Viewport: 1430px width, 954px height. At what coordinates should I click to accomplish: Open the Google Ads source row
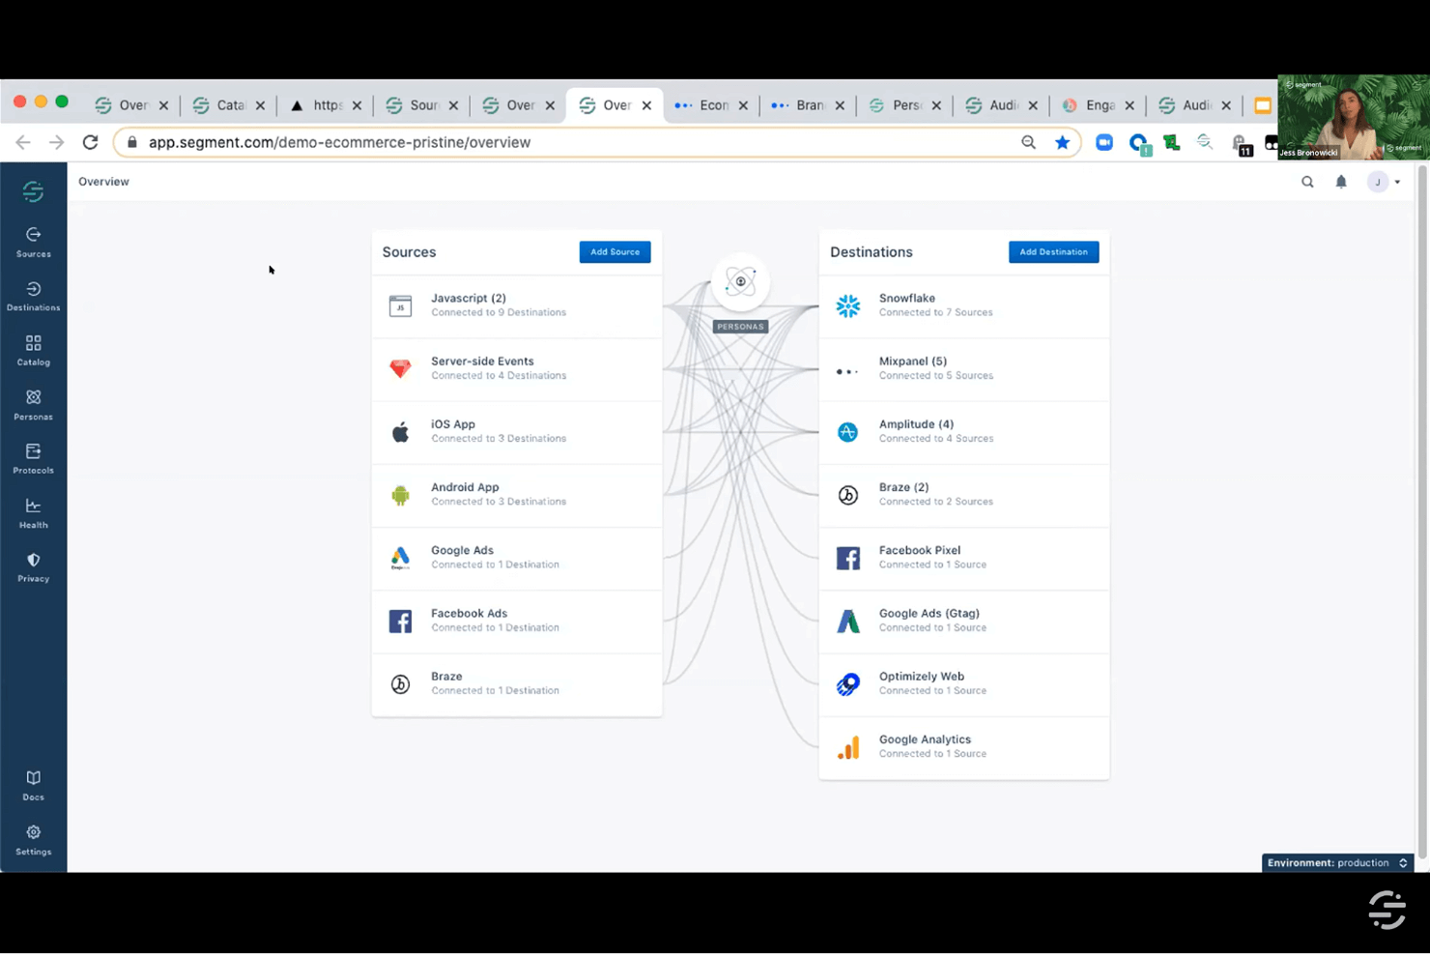[517, 558]
